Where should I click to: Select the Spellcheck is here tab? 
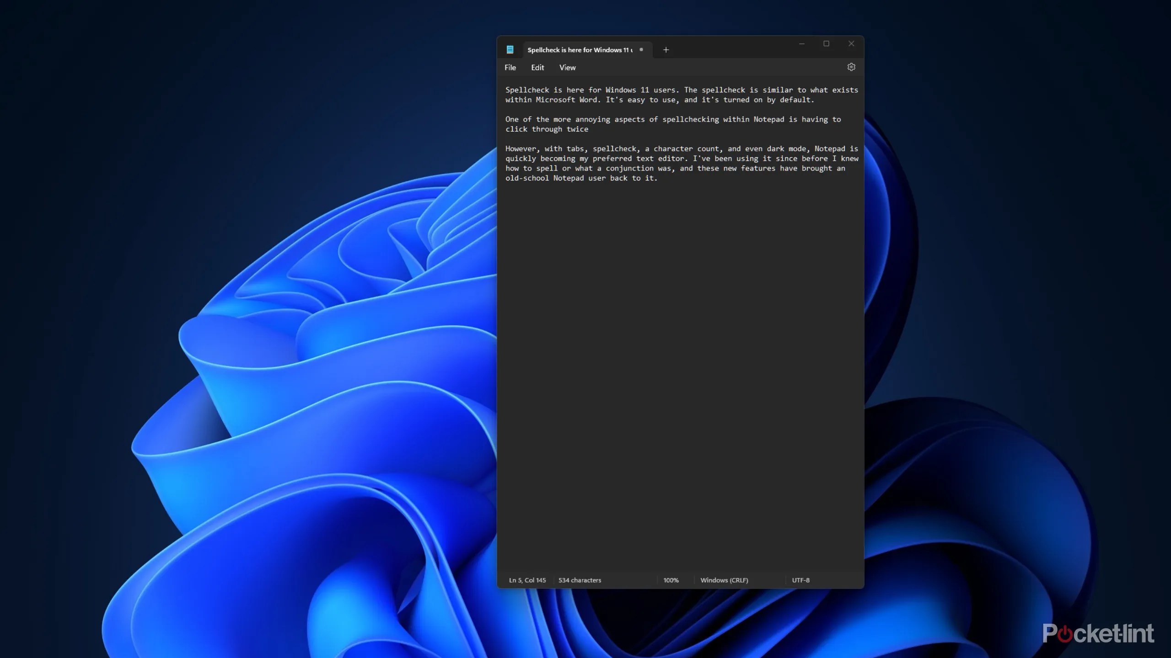pyautogui.click(x=579, y=50)
